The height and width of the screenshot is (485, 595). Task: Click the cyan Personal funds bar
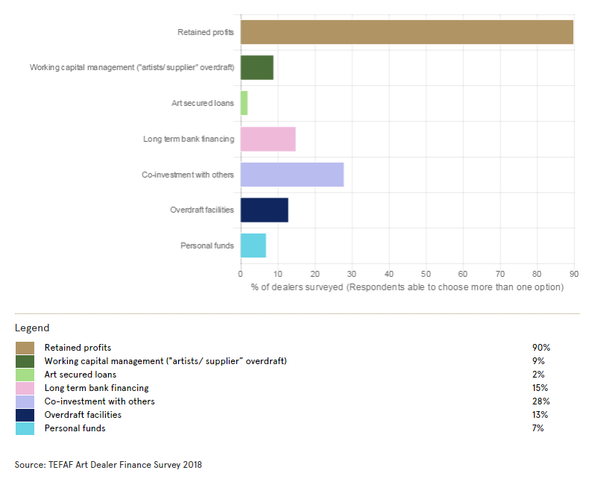(x=254, y=245)
